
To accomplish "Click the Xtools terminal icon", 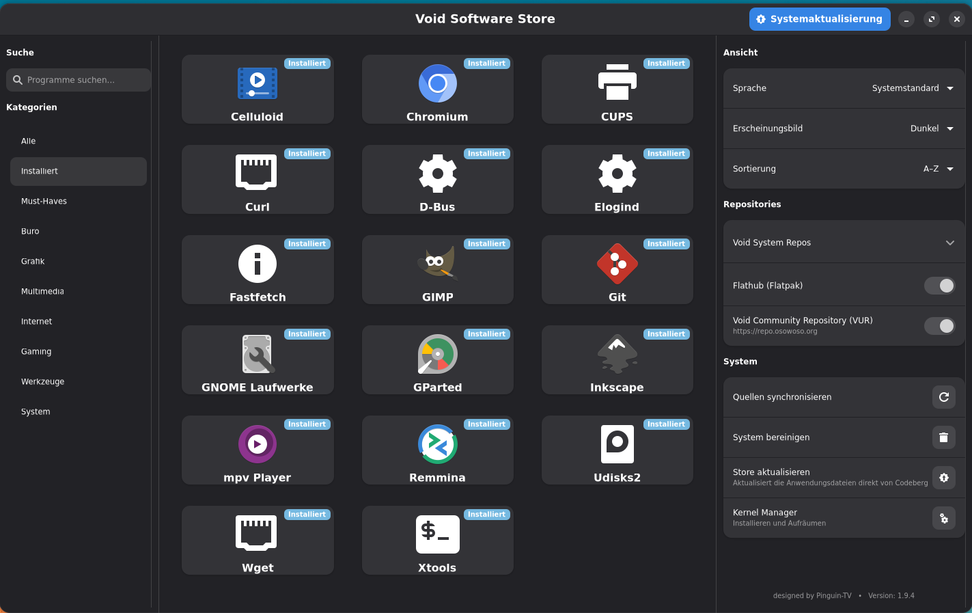I will tap(437, 534).
